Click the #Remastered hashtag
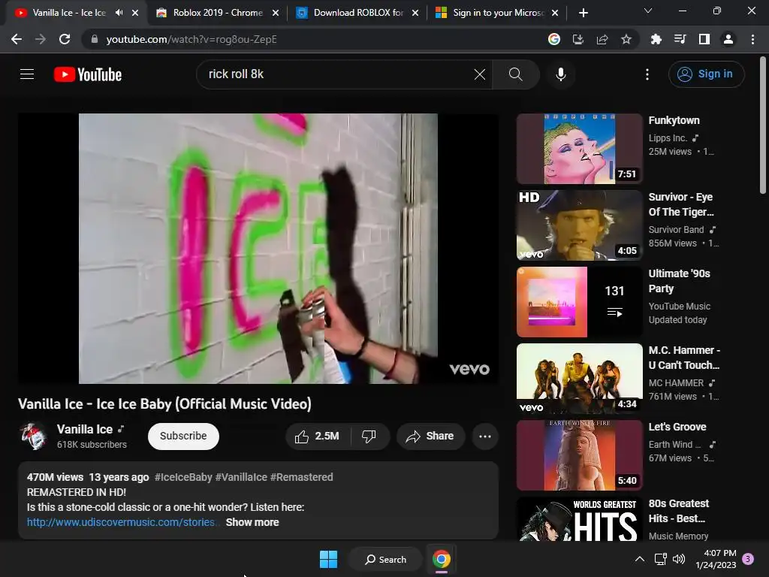The image size is (769, 577). tap(302, 477)
